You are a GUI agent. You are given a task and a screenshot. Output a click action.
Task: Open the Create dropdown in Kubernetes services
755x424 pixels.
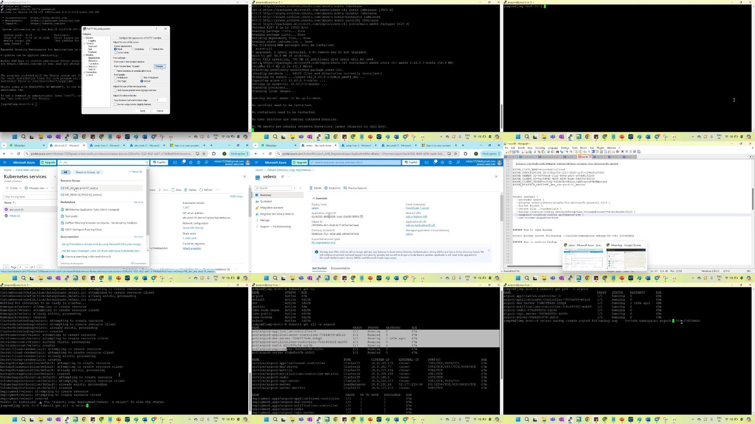pos(13,188)
